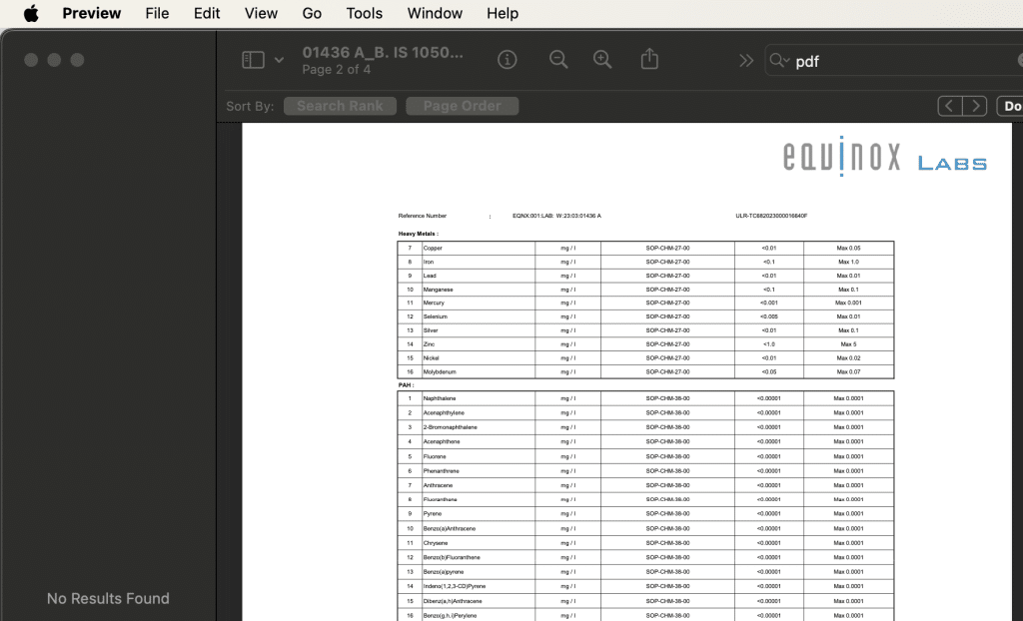
Task: Open the Info inspector
Action: click(x=508, y=59)
